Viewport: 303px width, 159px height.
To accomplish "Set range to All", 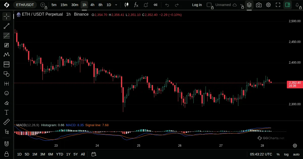I will (83, 154).
